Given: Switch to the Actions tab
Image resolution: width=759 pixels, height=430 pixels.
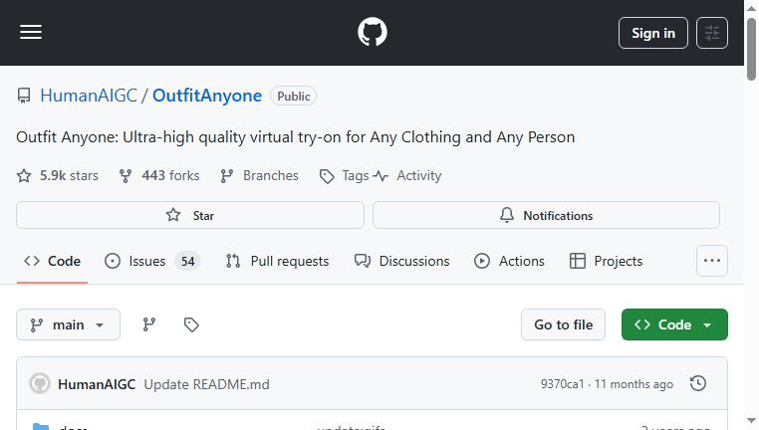Looking at the screenshot, I should click(509, 261).
